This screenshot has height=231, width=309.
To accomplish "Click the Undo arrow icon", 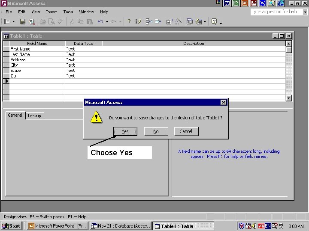I will pos(101,21).
